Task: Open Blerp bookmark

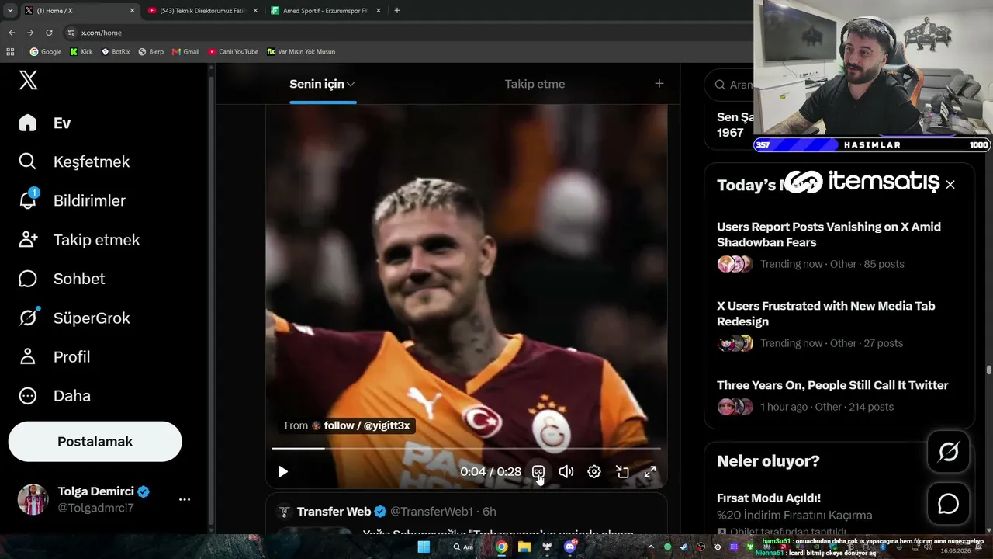Action: 151,51
